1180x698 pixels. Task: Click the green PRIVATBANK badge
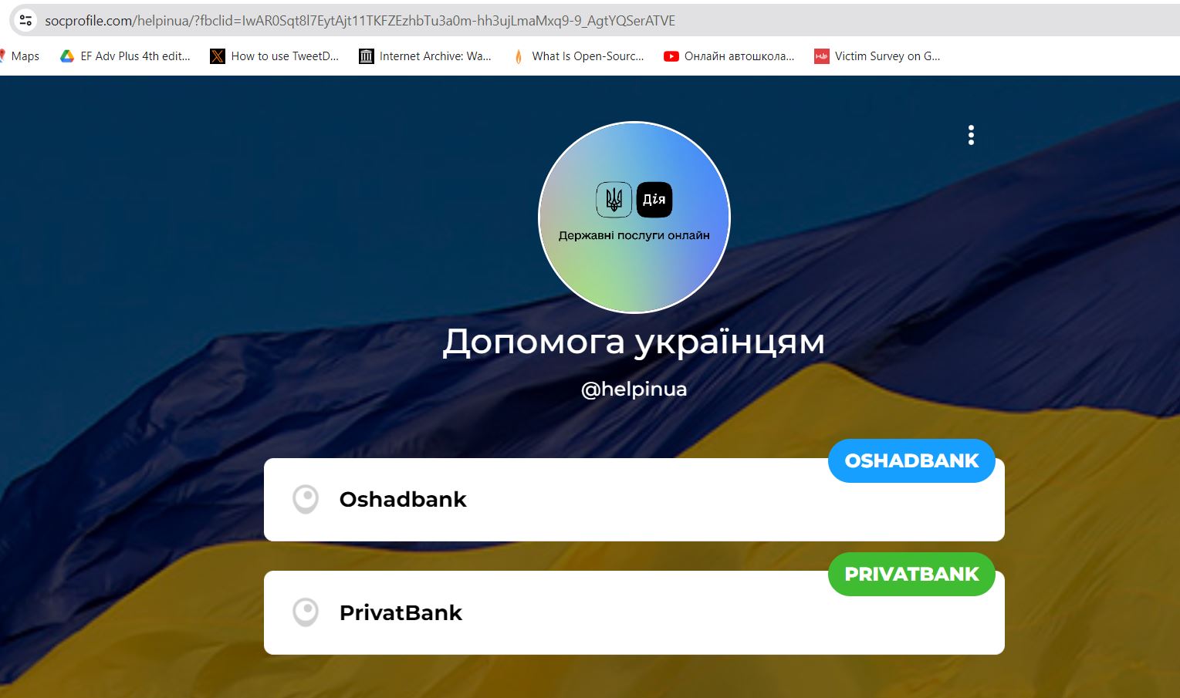[911, 575]
